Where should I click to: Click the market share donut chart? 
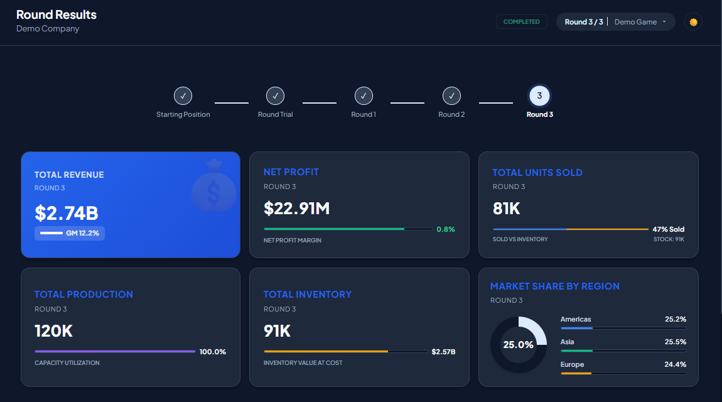[518, 345]
